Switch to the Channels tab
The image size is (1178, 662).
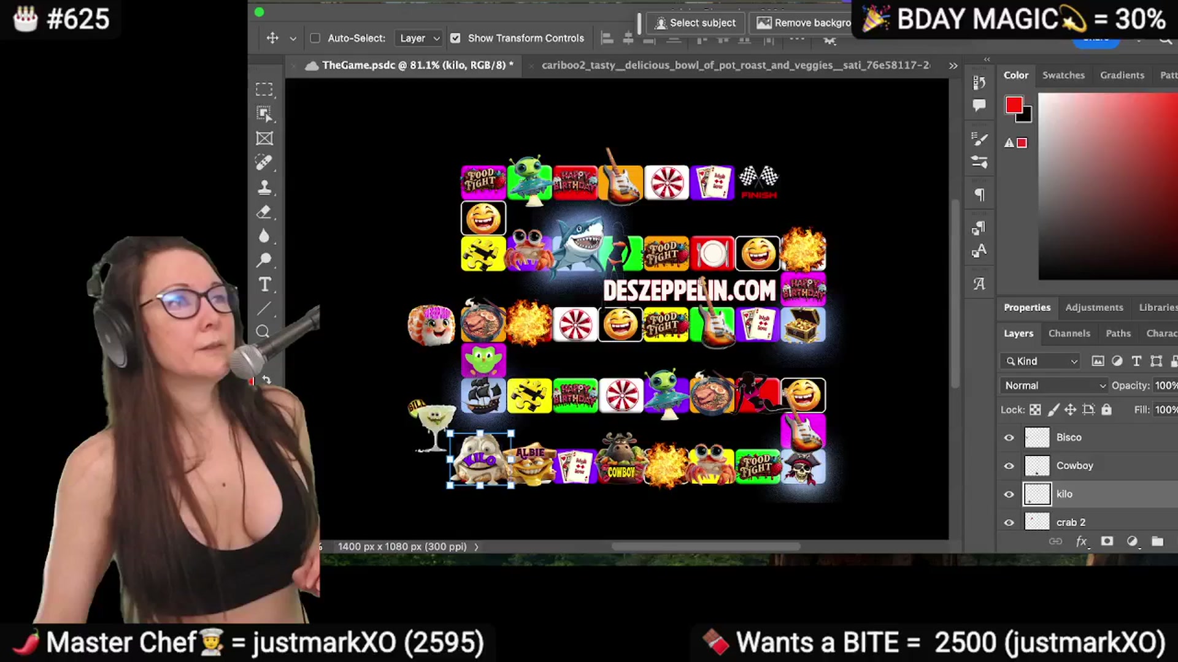point(1069,333)
